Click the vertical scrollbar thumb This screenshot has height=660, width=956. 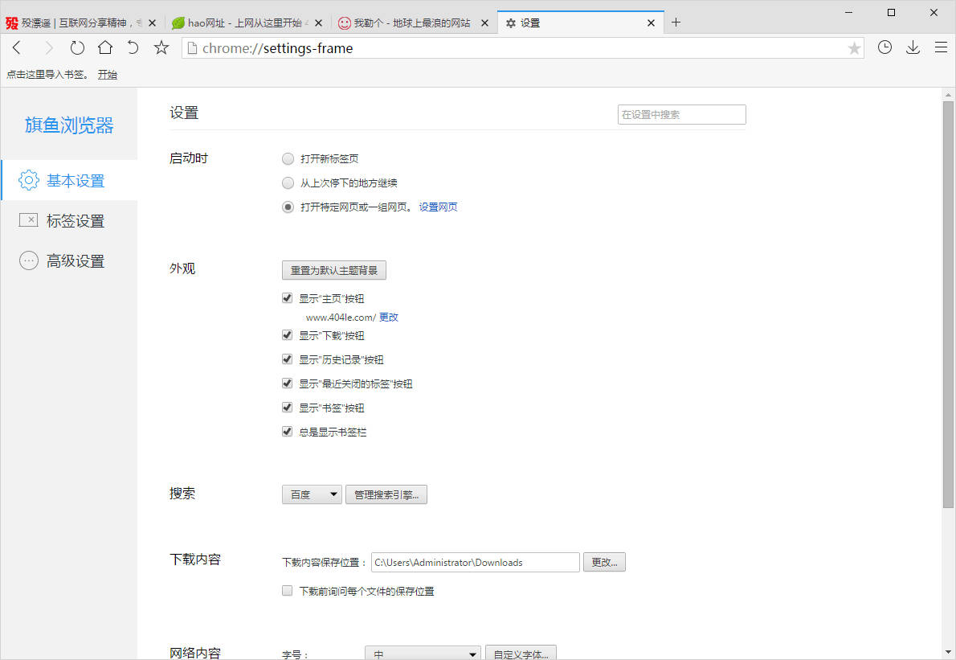[x=948, y=304]
